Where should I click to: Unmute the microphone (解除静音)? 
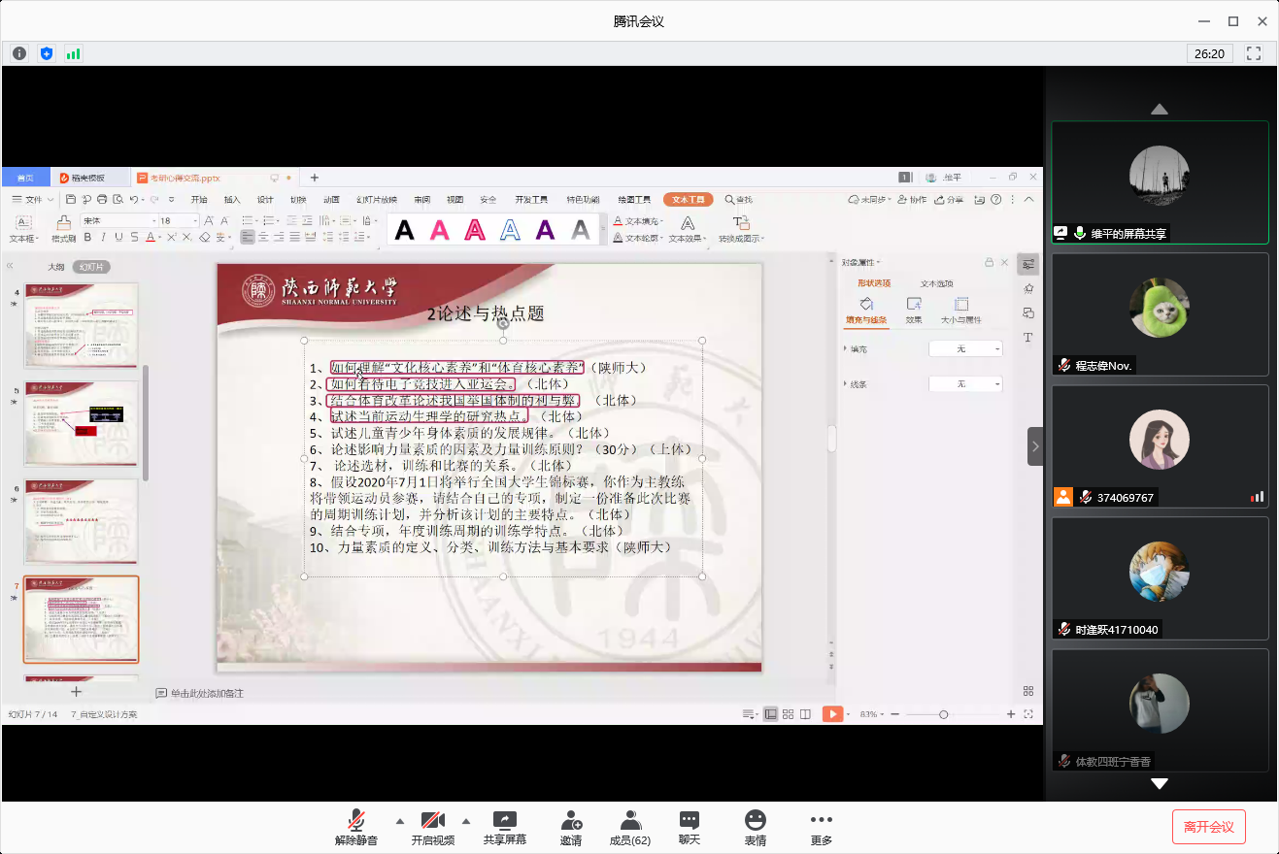pos(356,828)
